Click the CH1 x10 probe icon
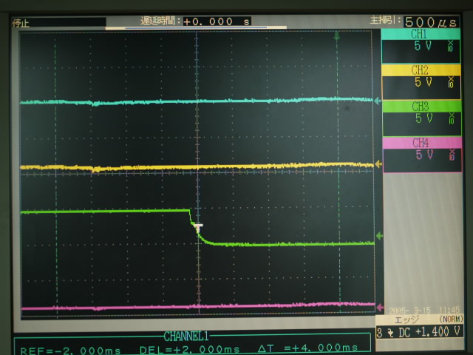The image size is (473, 355). tap(451, 47)
